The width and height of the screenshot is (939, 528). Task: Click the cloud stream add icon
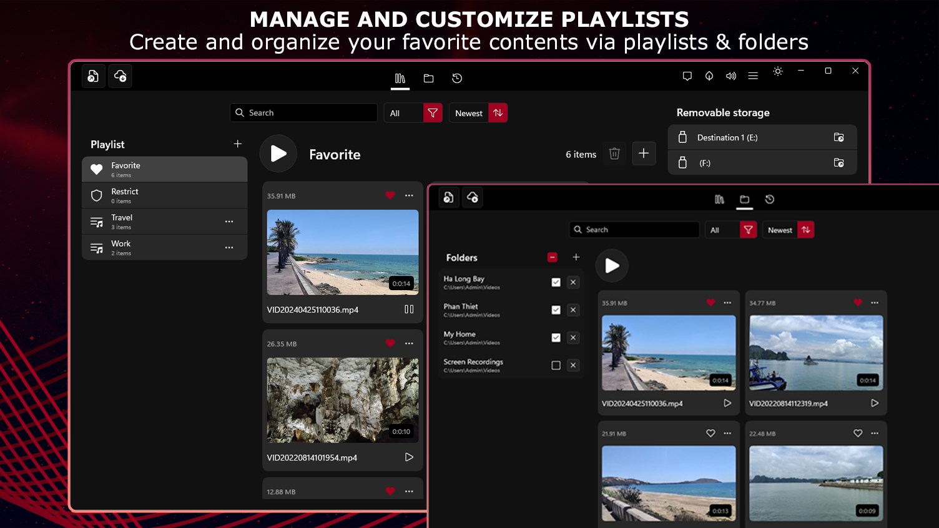click(120, 76)
